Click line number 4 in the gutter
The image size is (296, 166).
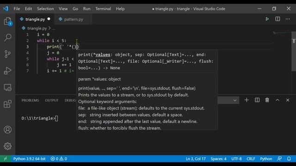(28, 53)
